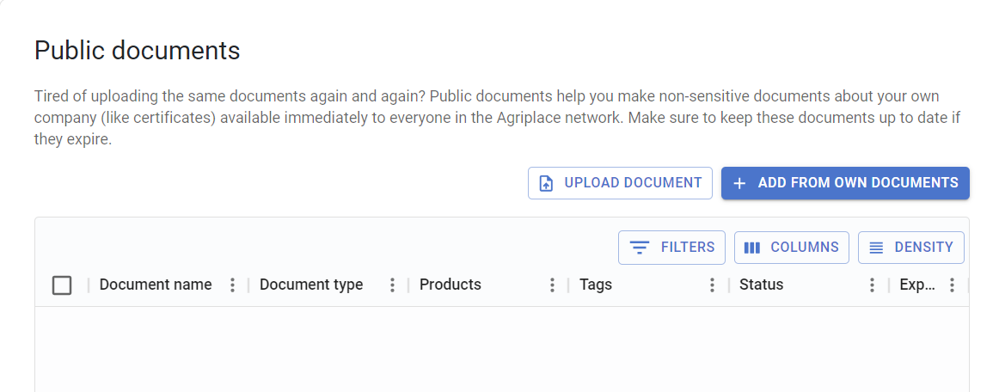Image resolution: width=999 pixels, height=392 pixels.
Task: Sort by Status column header
Action: tap(762, 285)
